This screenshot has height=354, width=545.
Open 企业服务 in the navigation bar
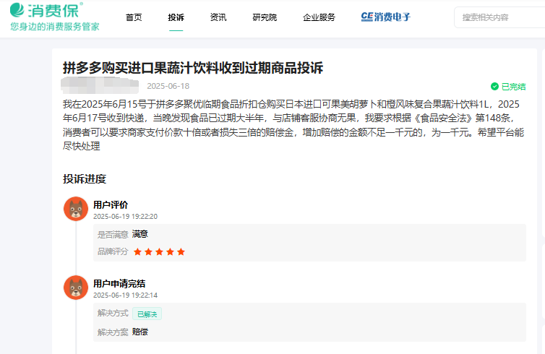319,17
